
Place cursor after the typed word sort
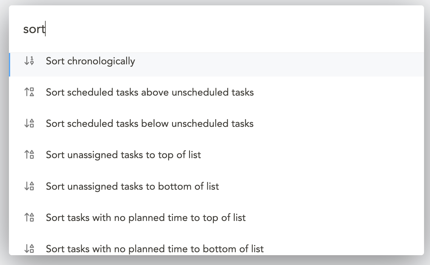coord(45,29)
